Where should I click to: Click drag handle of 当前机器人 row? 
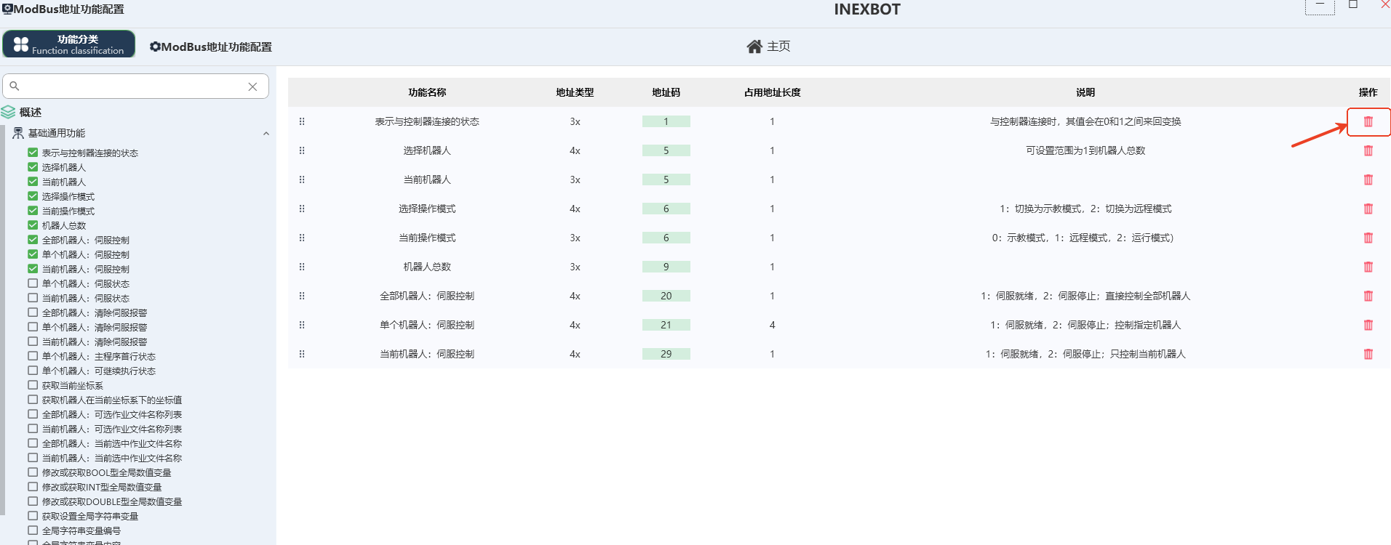302,180
